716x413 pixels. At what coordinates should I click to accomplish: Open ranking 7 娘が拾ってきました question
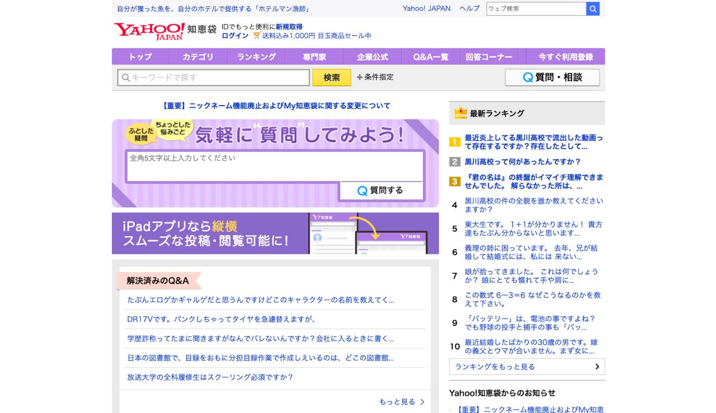531,276
